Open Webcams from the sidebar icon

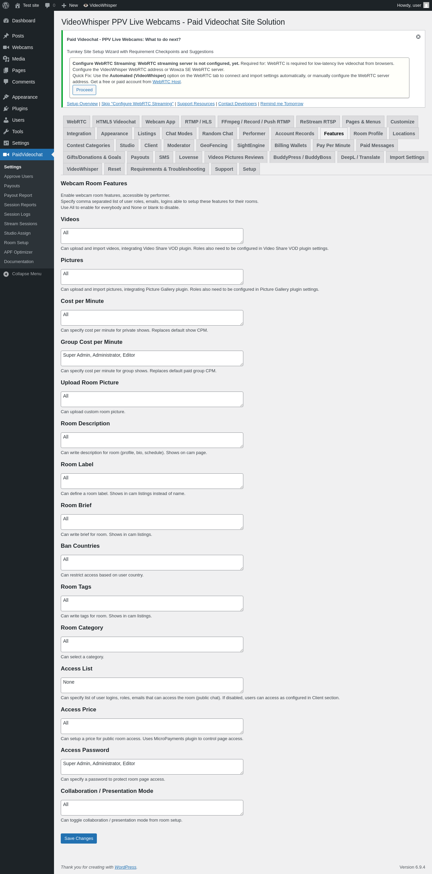tap(6, 47)
